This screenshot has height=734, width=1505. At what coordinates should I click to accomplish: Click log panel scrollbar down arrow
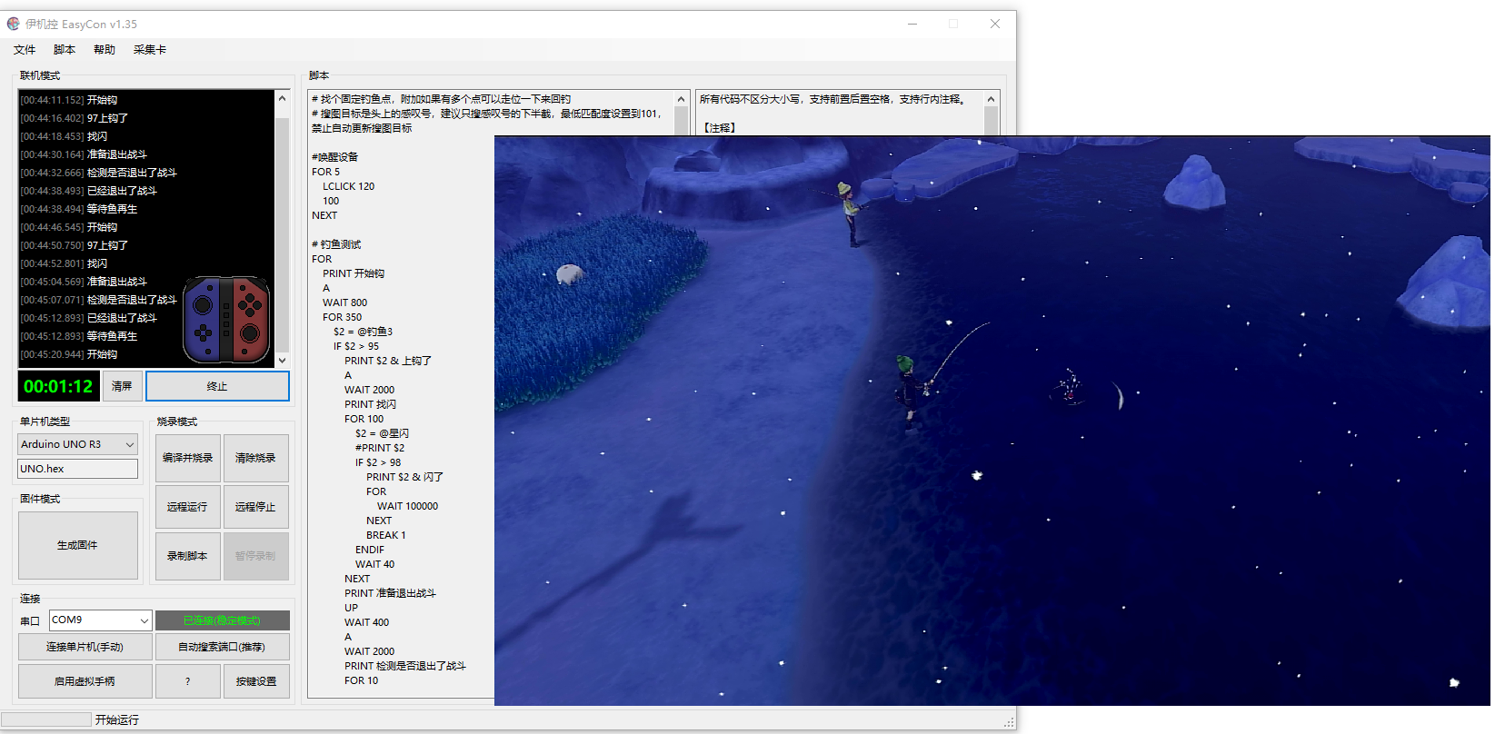282,360
